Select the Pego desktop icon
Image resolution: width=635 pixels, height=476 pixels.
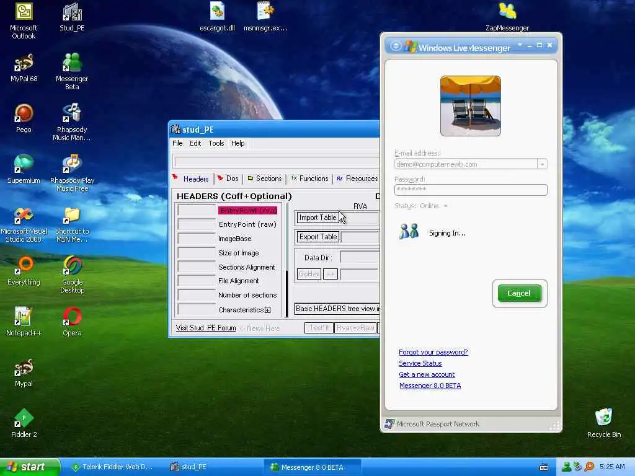tap(24, 118)
